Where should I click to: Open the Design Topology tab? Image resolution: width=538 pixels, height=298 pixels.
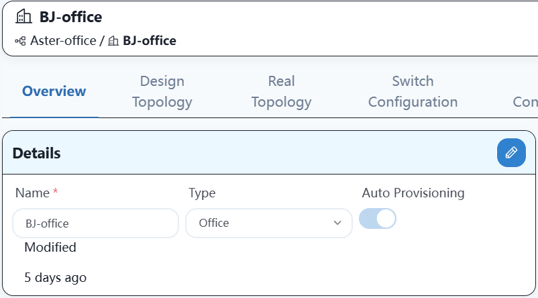pos(162,91)
